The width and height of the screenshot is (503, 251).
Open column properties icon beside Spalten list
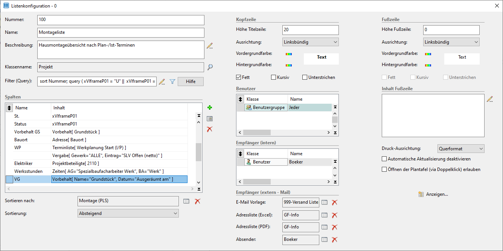(210, 119)
